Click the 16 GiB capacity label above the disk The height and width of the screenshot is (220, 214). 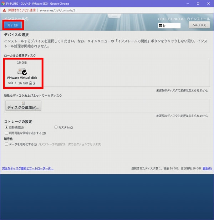(x=22, y=63)
